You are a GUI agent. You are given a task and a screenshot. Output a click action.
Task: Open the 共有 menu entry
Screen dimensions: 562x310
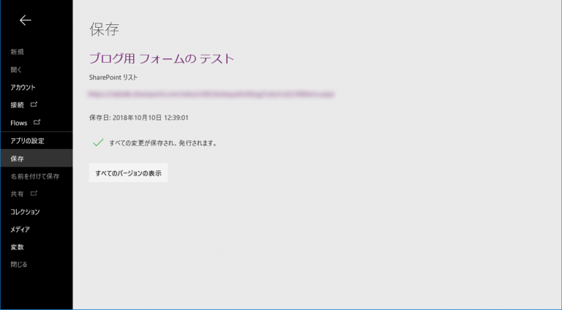coord(17,194)
